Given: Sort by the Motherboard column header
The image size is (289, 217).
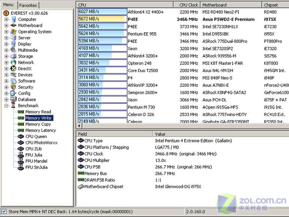Looking at the screenshot, I should click(231, 5).
